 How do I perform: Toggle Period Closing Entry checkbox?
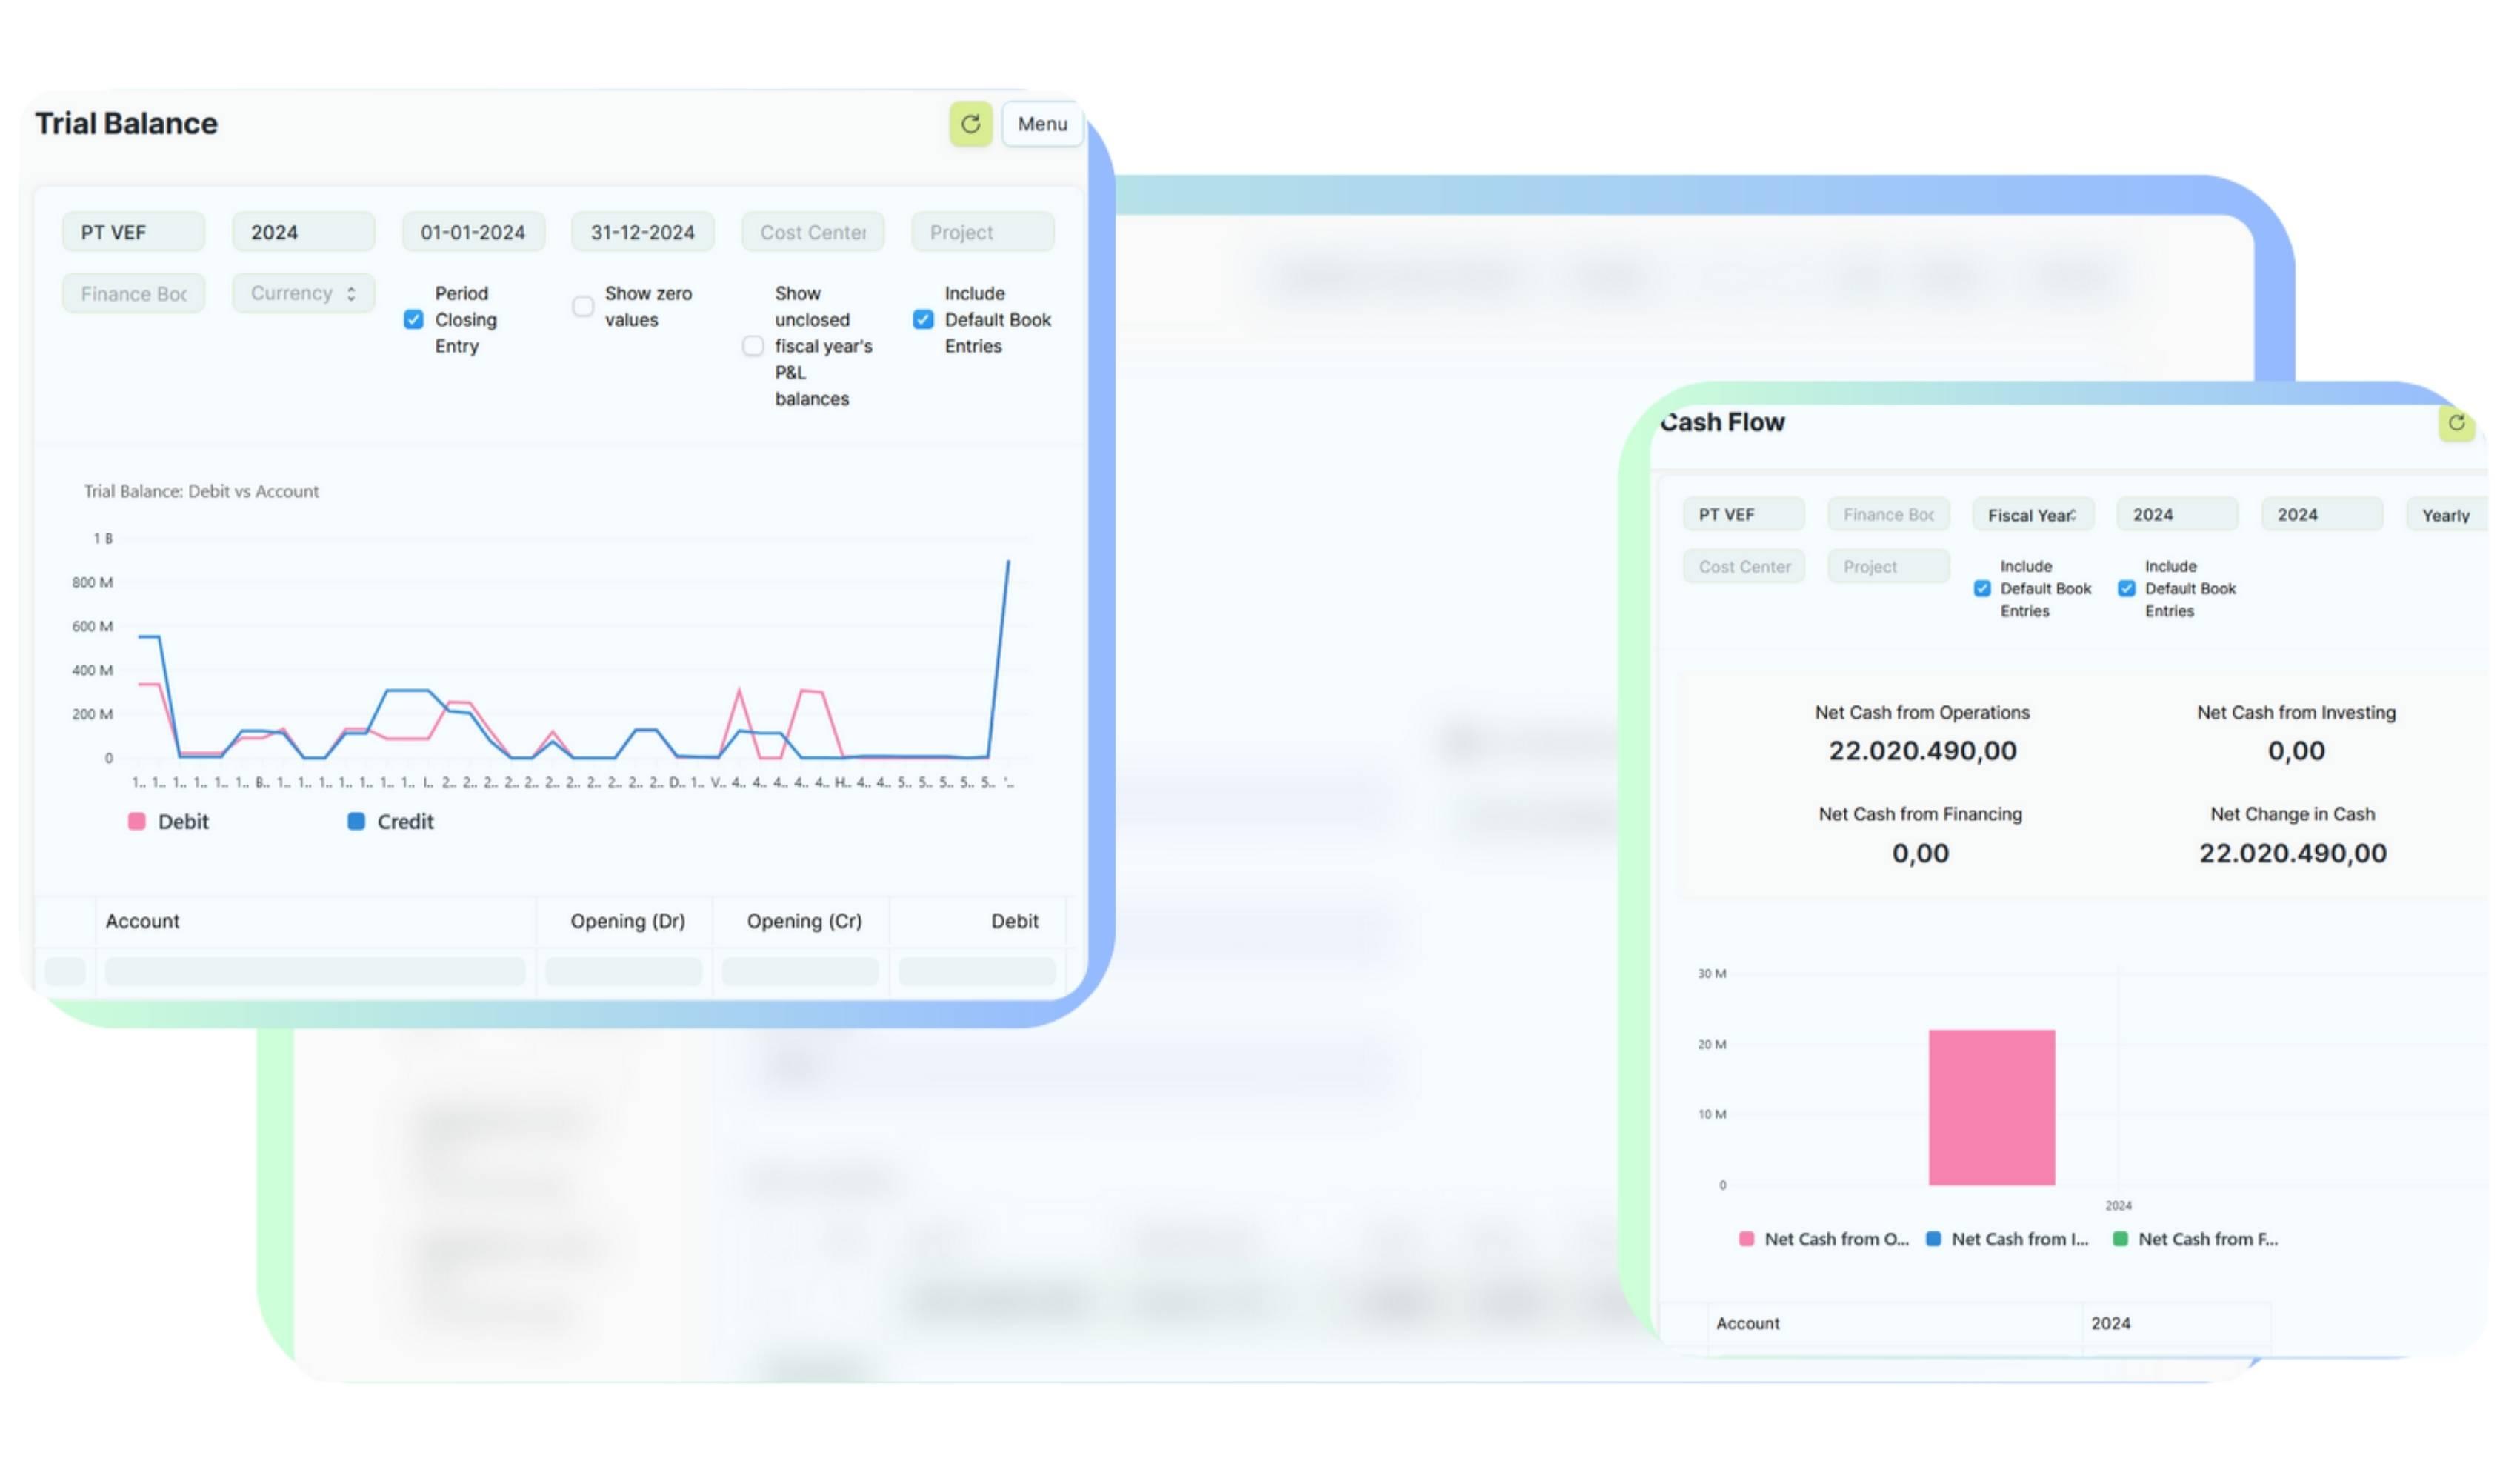click(x=414, y=320)
